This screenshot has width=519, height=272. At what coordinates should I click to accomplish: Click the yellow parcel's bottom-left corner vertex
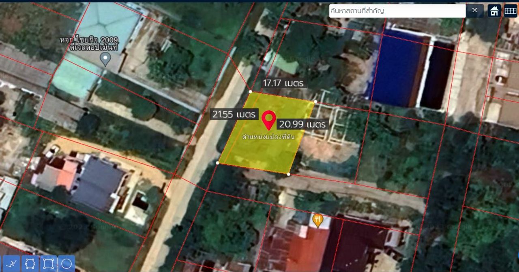coord(218,163)
